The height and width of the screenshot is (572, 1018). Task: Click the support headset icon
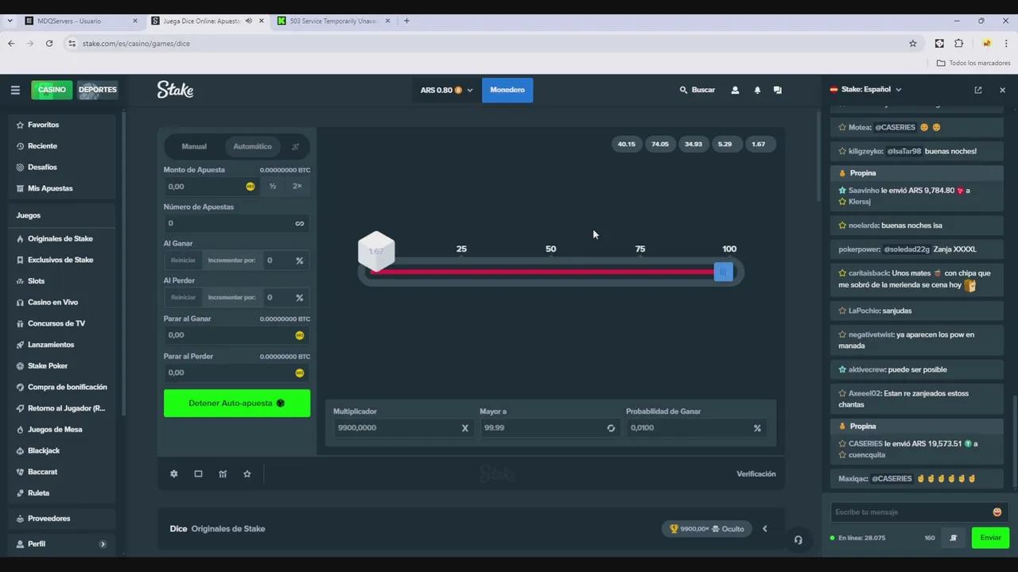(798, 539)
